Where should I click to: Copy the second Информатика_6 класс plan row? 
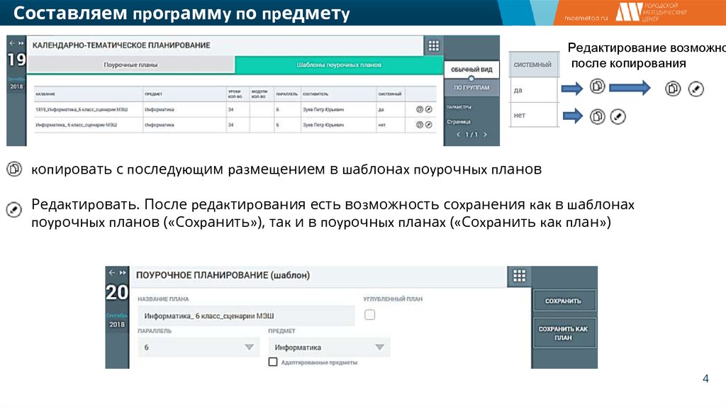pos(420,125)
